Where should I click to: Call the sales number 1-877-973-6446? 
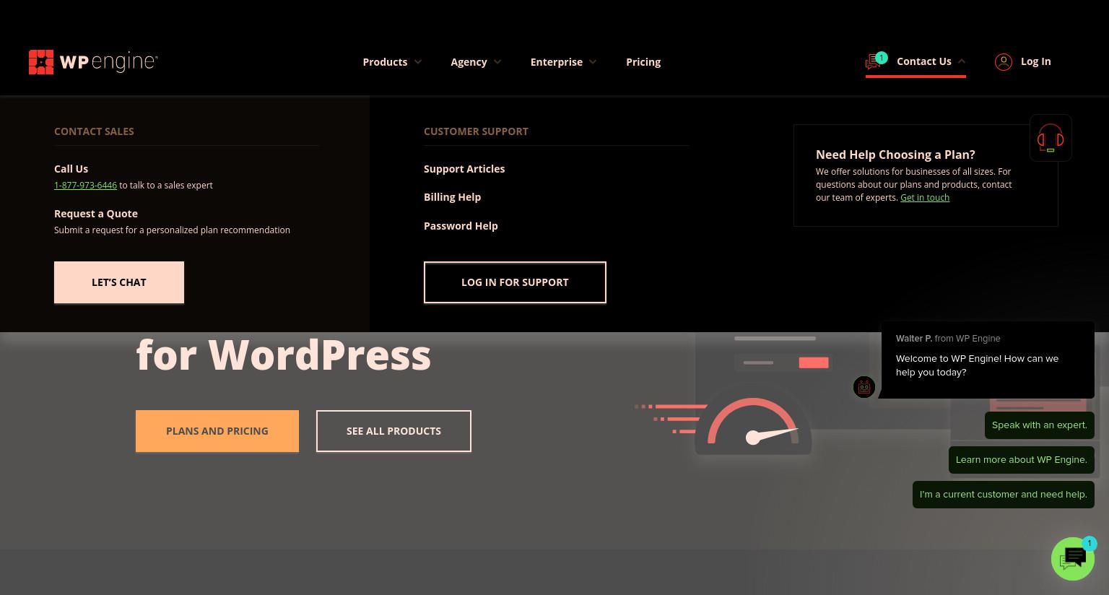[85, 186]
